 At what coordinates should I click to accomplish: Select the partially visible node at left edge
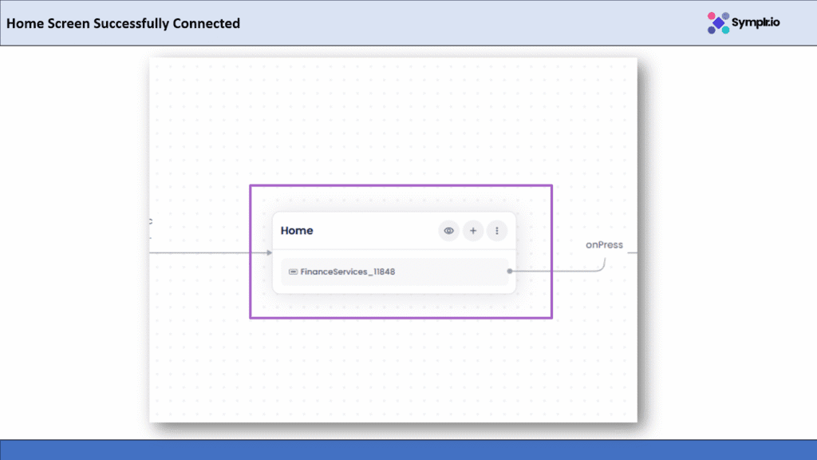[x=150, y=222]
